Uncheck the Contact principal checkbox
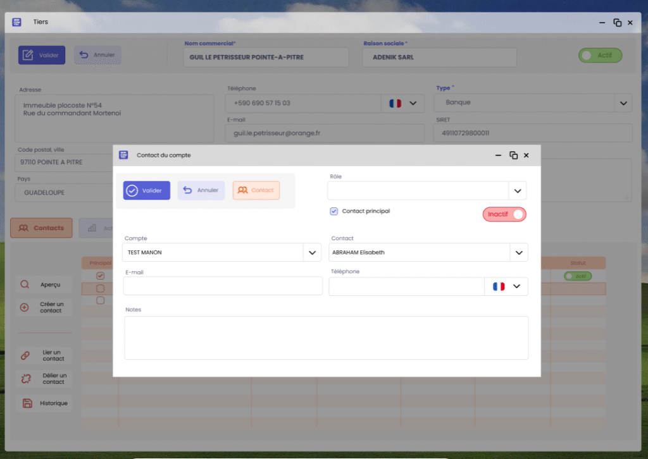 pos(333,211)
